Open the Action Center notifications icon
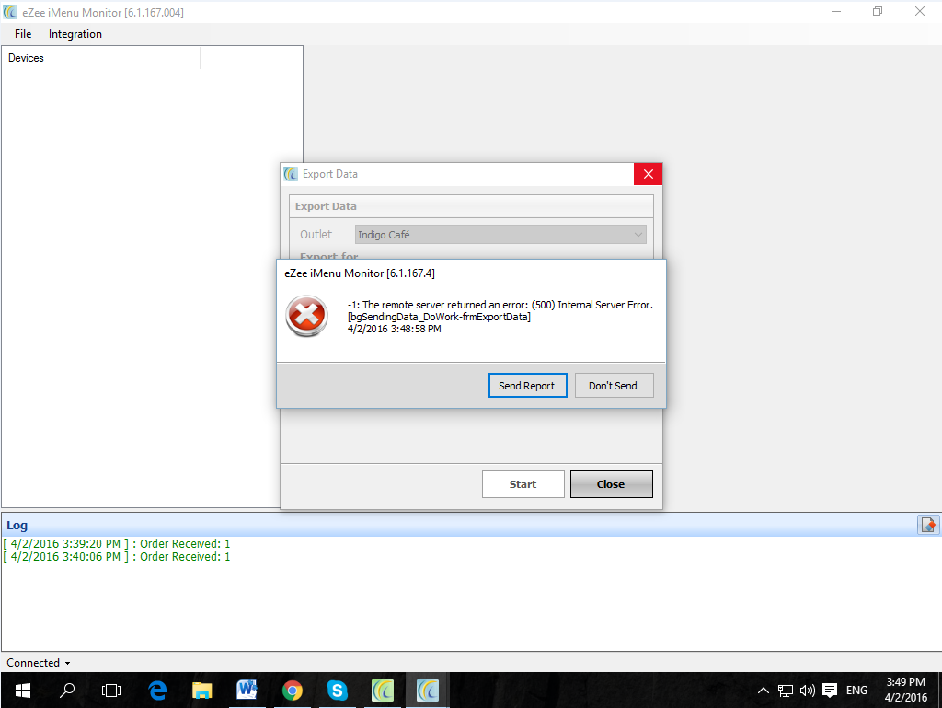The height and width of the screenshot is (708, 942). pos(830,691)
